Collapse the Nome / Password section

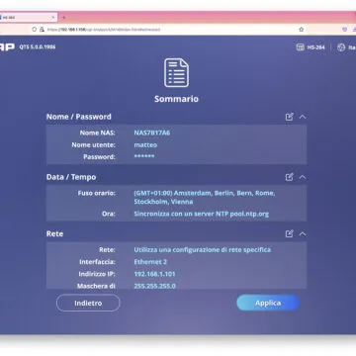pyautogui.click(x=303, y=117)
